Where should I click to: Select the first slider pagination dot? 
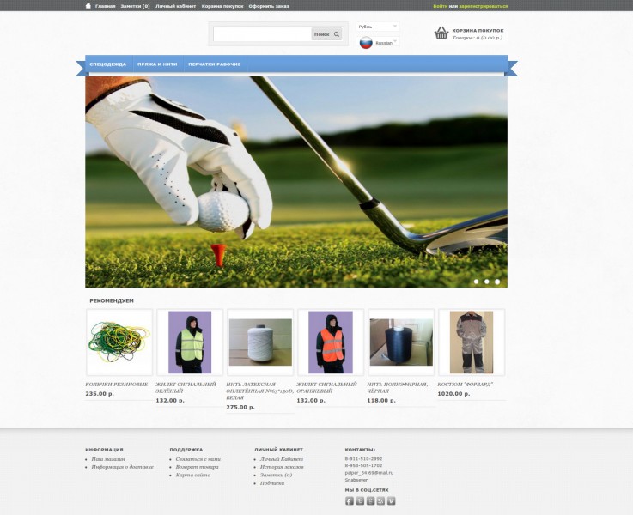click(x=476, y=281)
